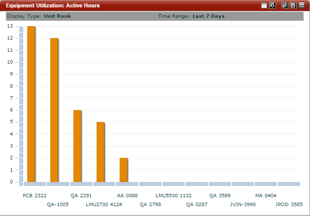Click the QA 2291 axis label
Screen dimensions: 310x216
[81, 196]
